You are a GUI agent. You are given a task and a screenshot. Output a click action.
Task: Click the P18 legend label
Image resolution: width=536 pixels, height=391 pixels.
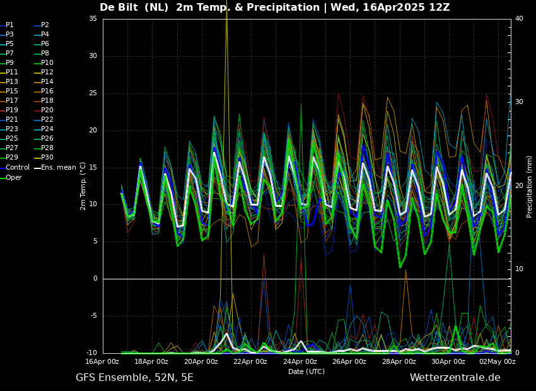click(x=47, y=101)
